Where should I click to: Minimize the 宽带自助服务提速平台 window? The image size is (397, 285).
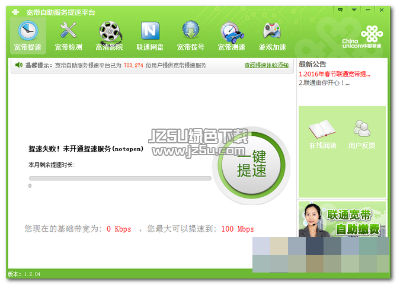[368, 10]
